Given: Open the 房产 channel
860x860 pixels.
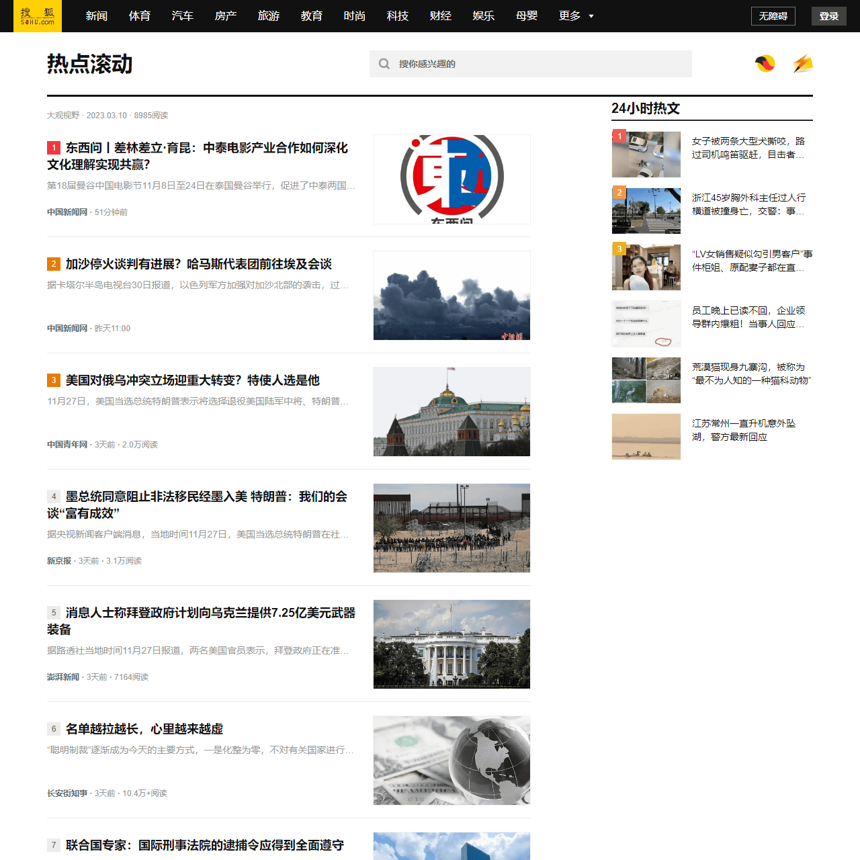Looking at the screenshot, I should point(226,16).
